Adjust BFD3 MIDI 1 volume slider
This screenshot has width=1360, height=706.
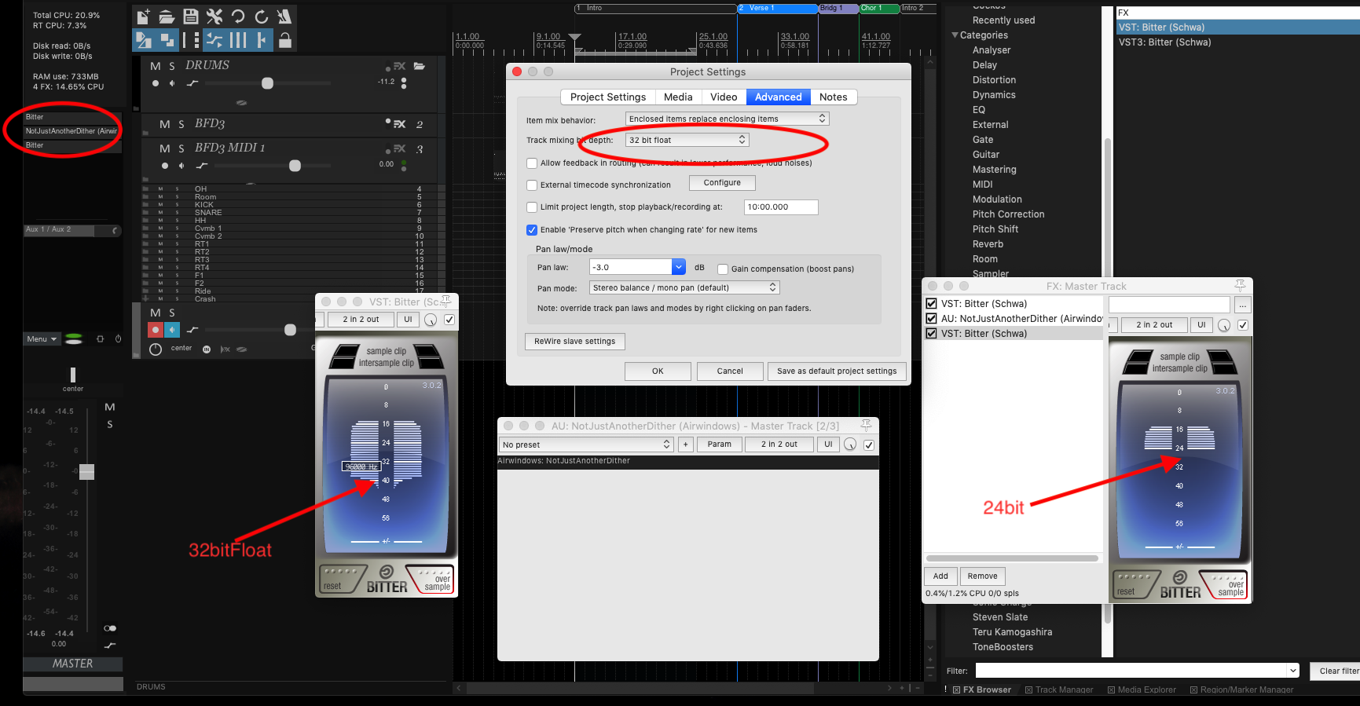295,166
